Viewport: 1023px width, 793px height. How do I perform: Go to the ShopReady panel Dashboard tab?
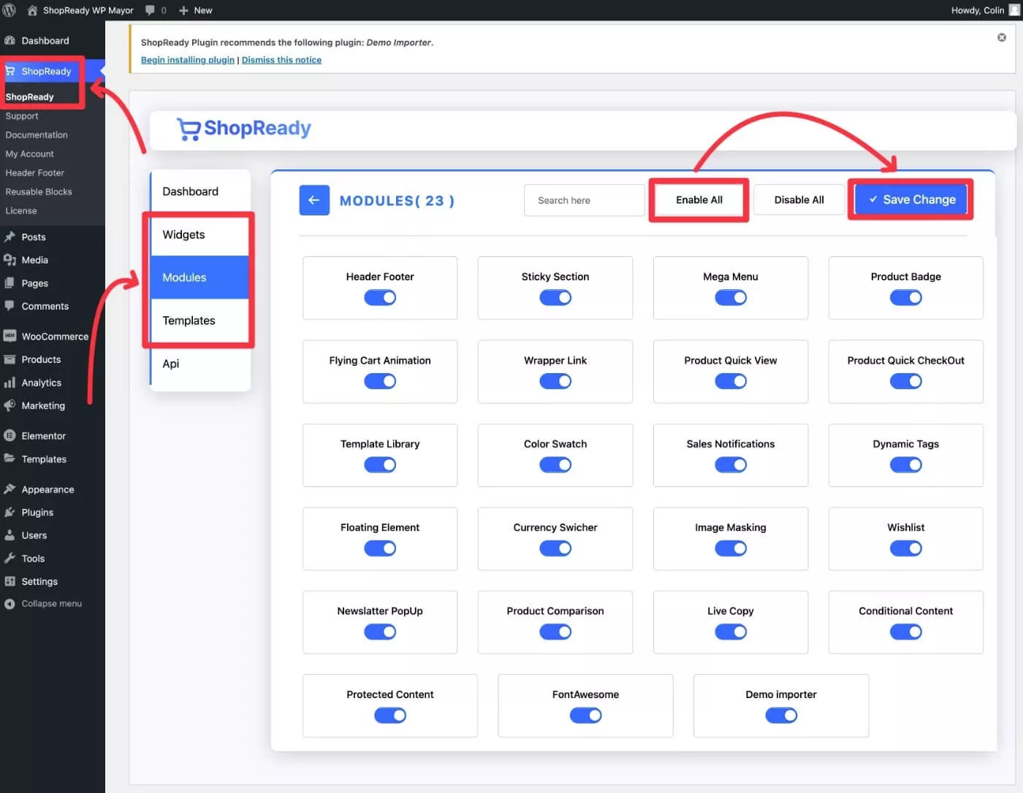pyautogui.click(x=199, y=191)
